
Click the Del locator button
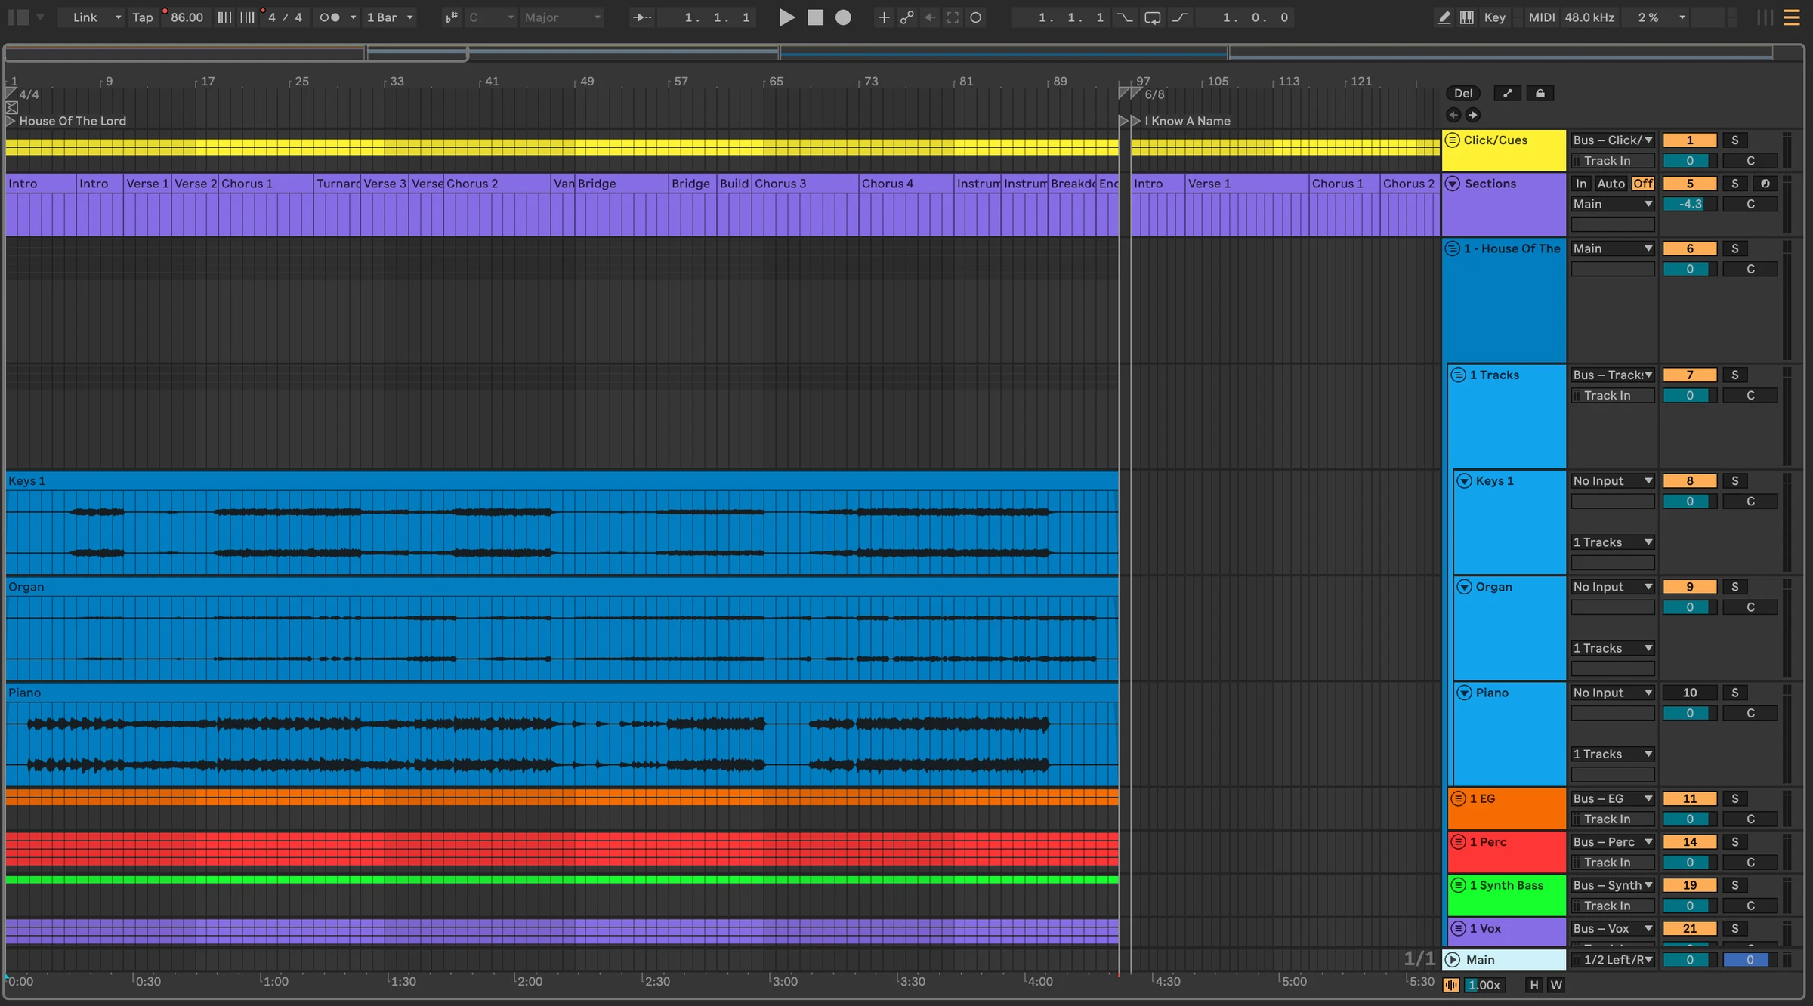point(1463,94)
